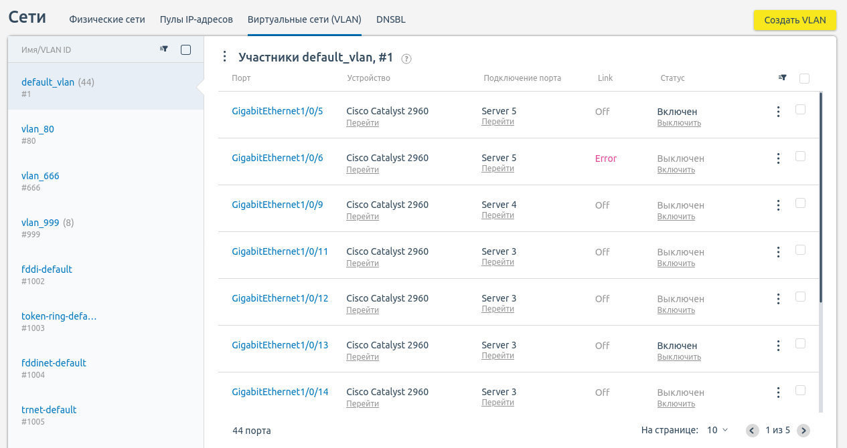847x448 pixels.
Task: Click device Перейти link in GigabitEthernet1/0/12 row
Action: click(362, 310)
